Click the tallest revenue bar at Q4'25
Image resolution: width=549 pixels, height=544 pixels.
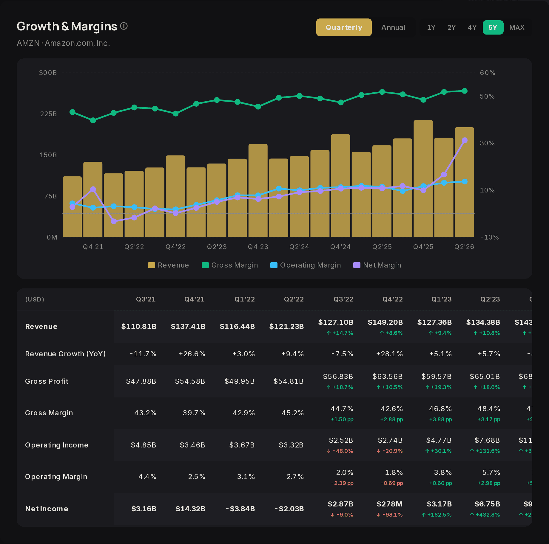click(x=423, y=179)
